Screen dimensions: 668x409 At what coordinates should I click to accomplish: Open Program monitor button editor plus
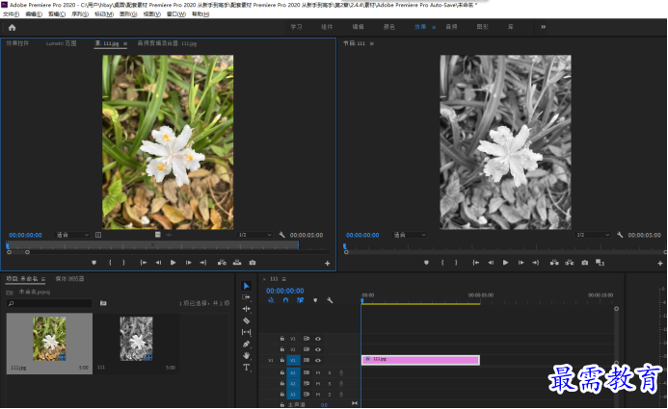click(660, 264)
